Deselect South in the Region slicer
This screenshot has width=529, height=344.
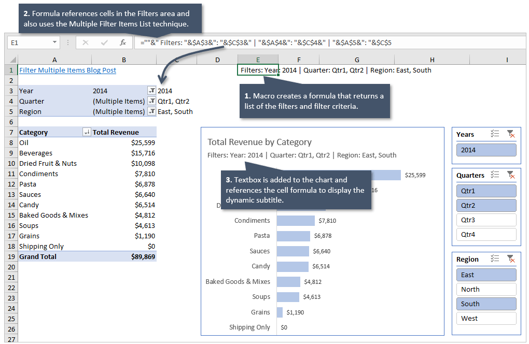(486, 304)
